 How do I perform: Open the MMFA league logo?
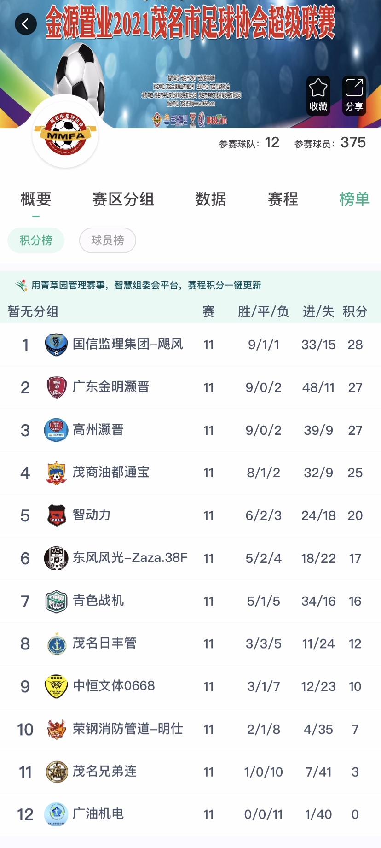pos(66,134)
